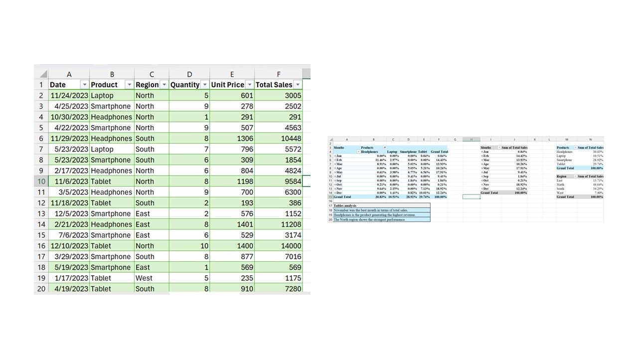Screen dimensions: 638x359
Task: Expand the Nov row in the column A pivot
Action: pyautogui.click(x=335, y=188)
